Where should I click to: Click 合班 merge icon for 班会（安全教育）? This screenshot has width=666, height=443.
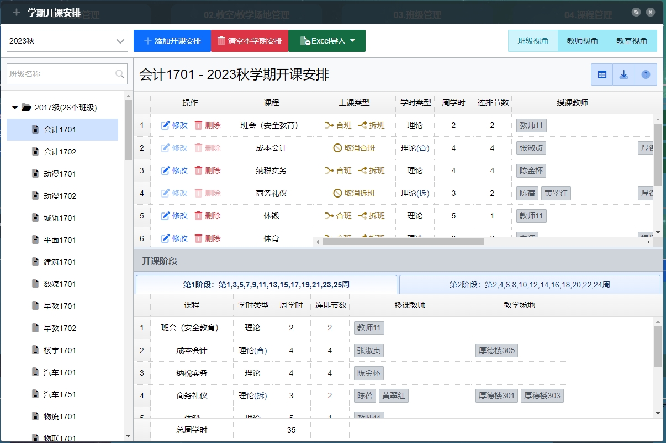(329, 125)
